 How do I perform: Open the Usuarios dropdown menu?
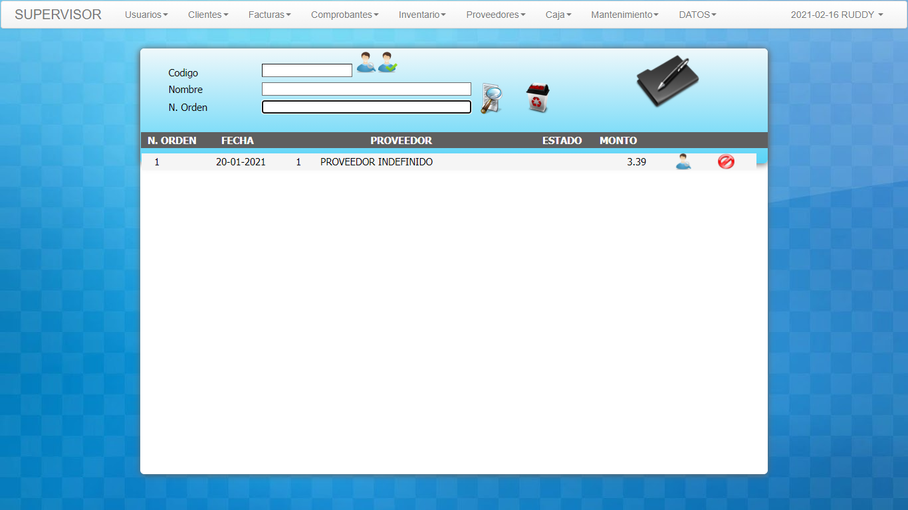(146, 15)
